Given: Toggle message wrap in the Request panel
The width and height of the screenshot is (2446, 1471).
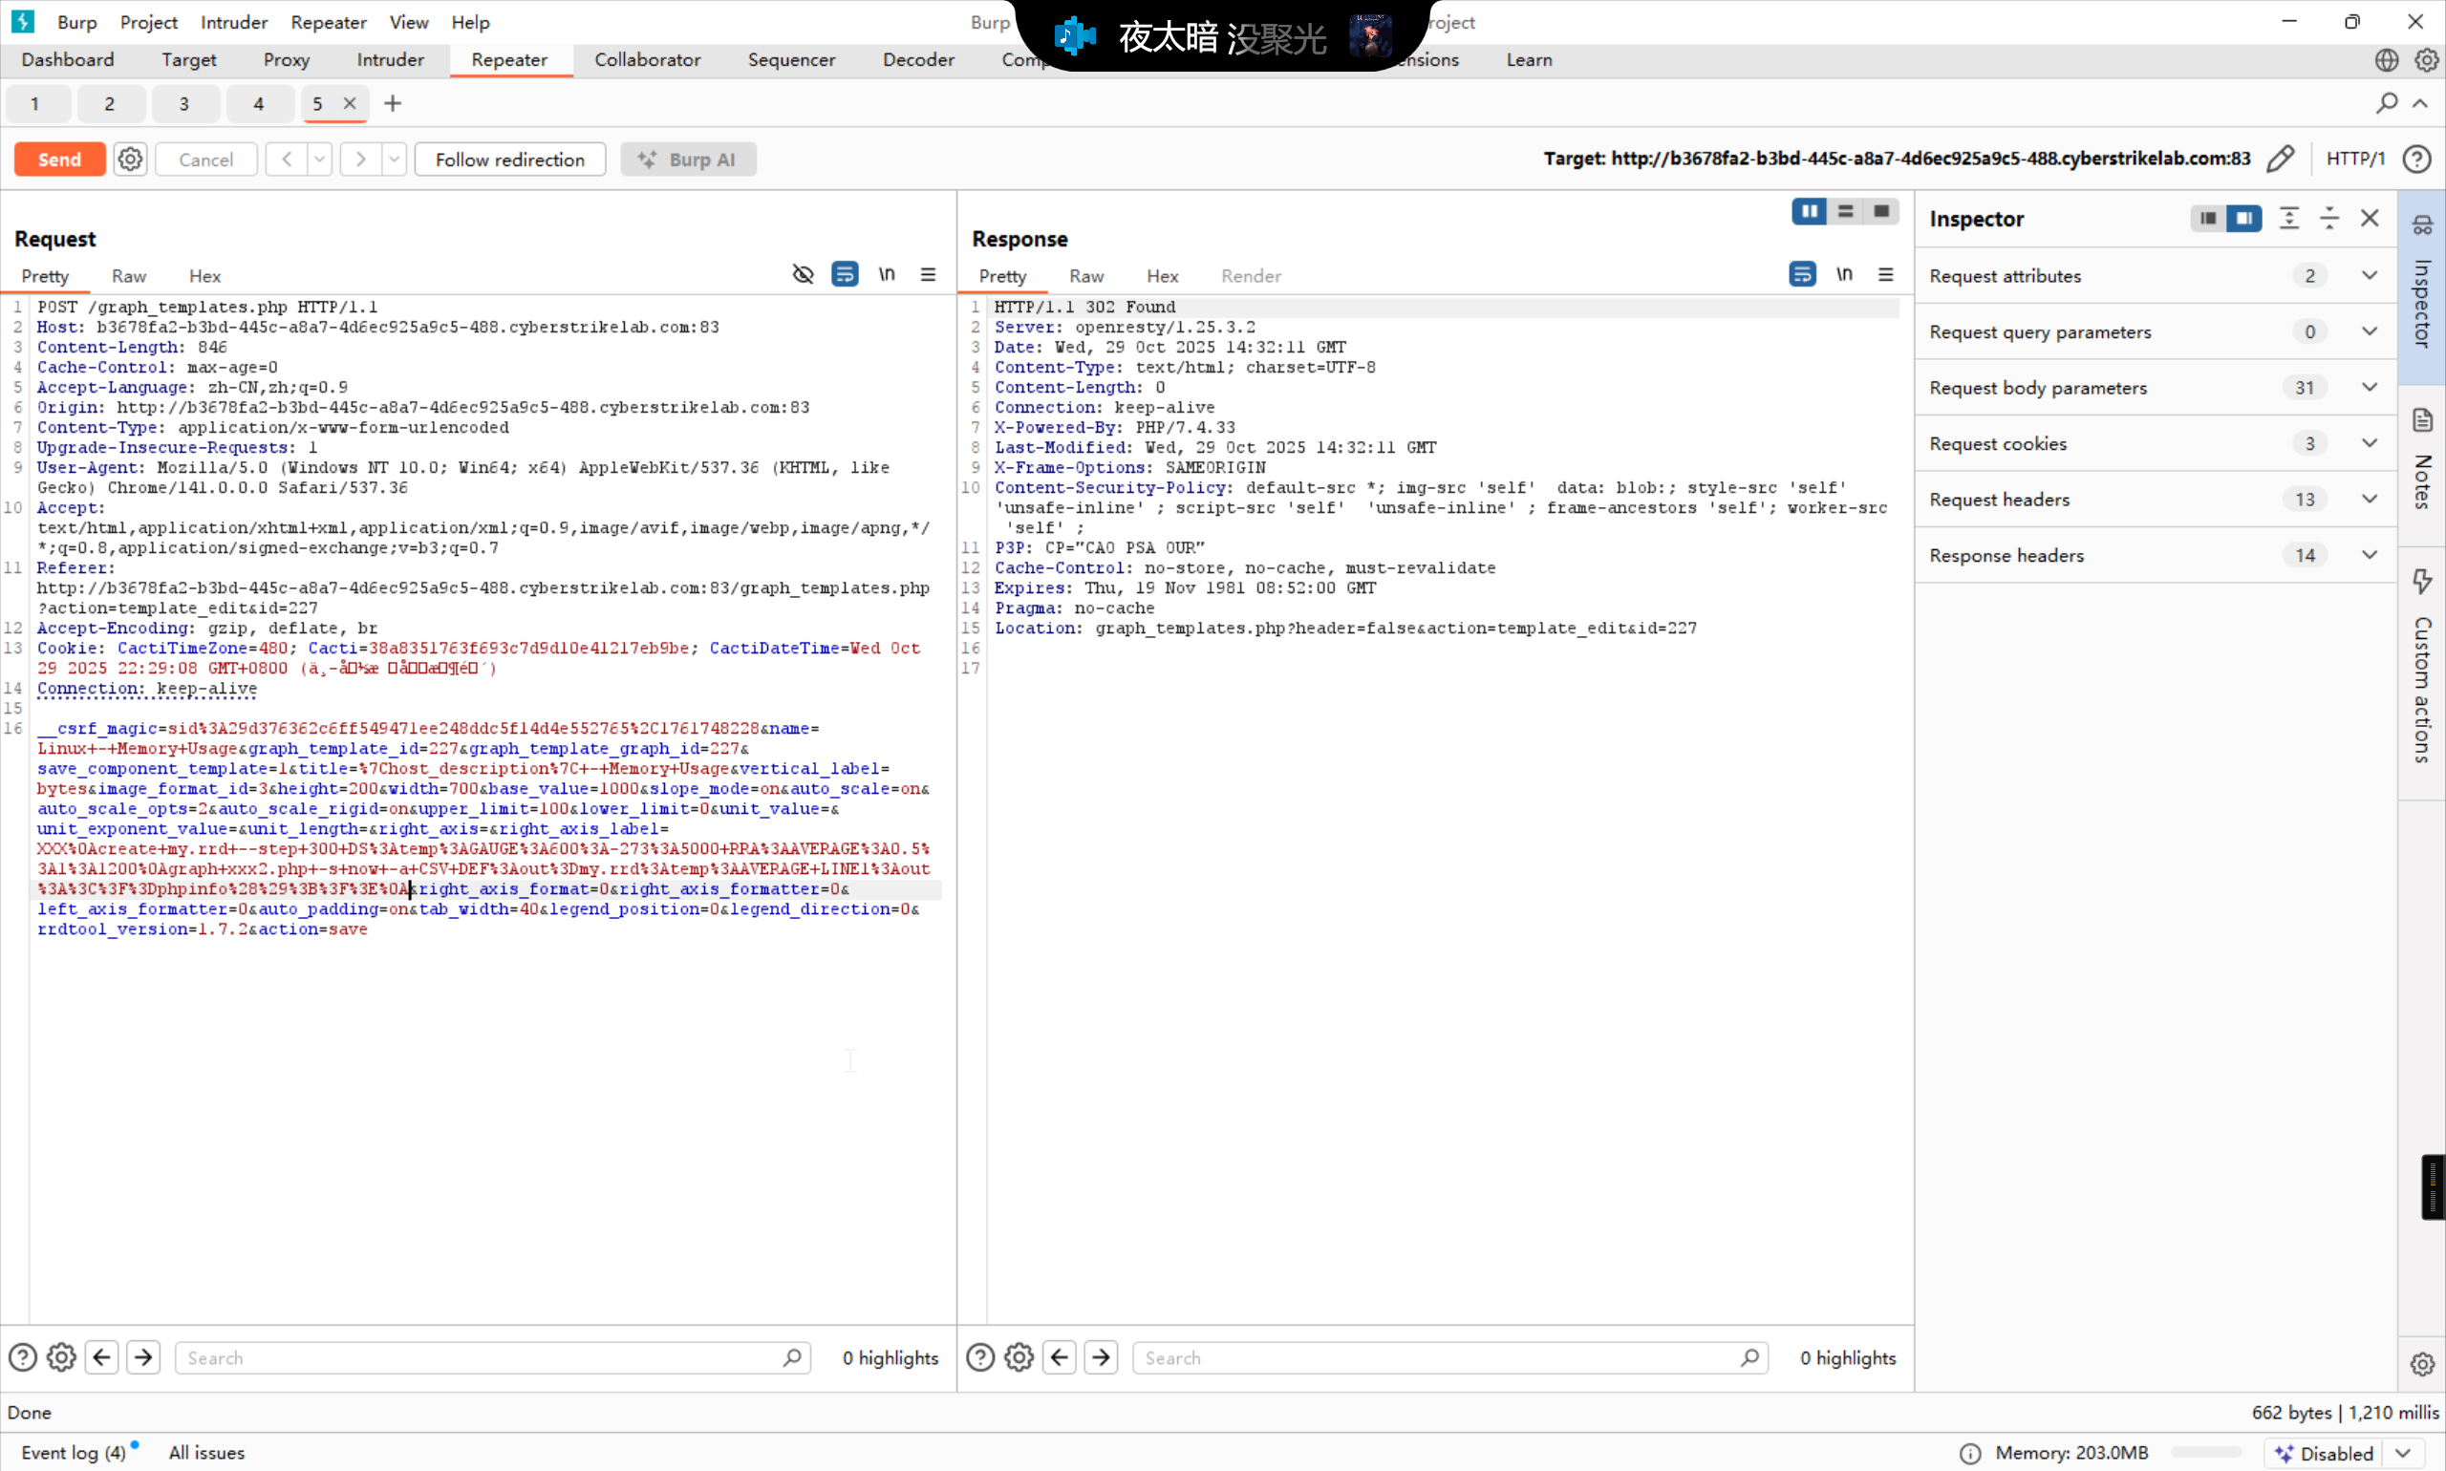Looking at the screenshot, I should pyautogui.click(x=845, y=274).
